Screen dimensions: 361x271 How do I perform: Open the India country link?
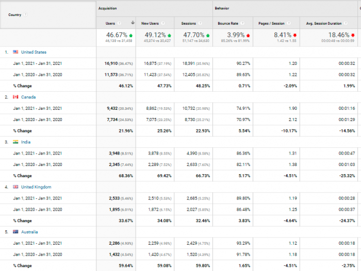pos(26,142)
